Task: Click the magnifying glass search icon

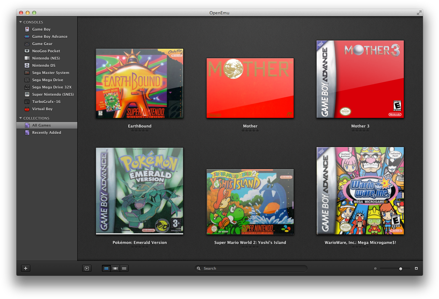Action: (x=199, y=268)
